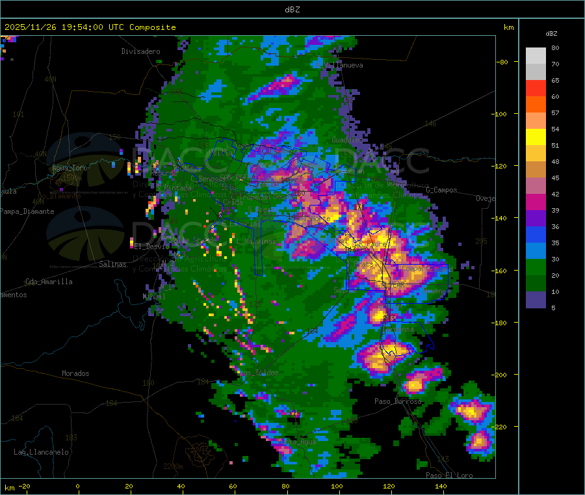
Task: Select the light blue 35 dBZ swatch
Action: pos(536,251)
